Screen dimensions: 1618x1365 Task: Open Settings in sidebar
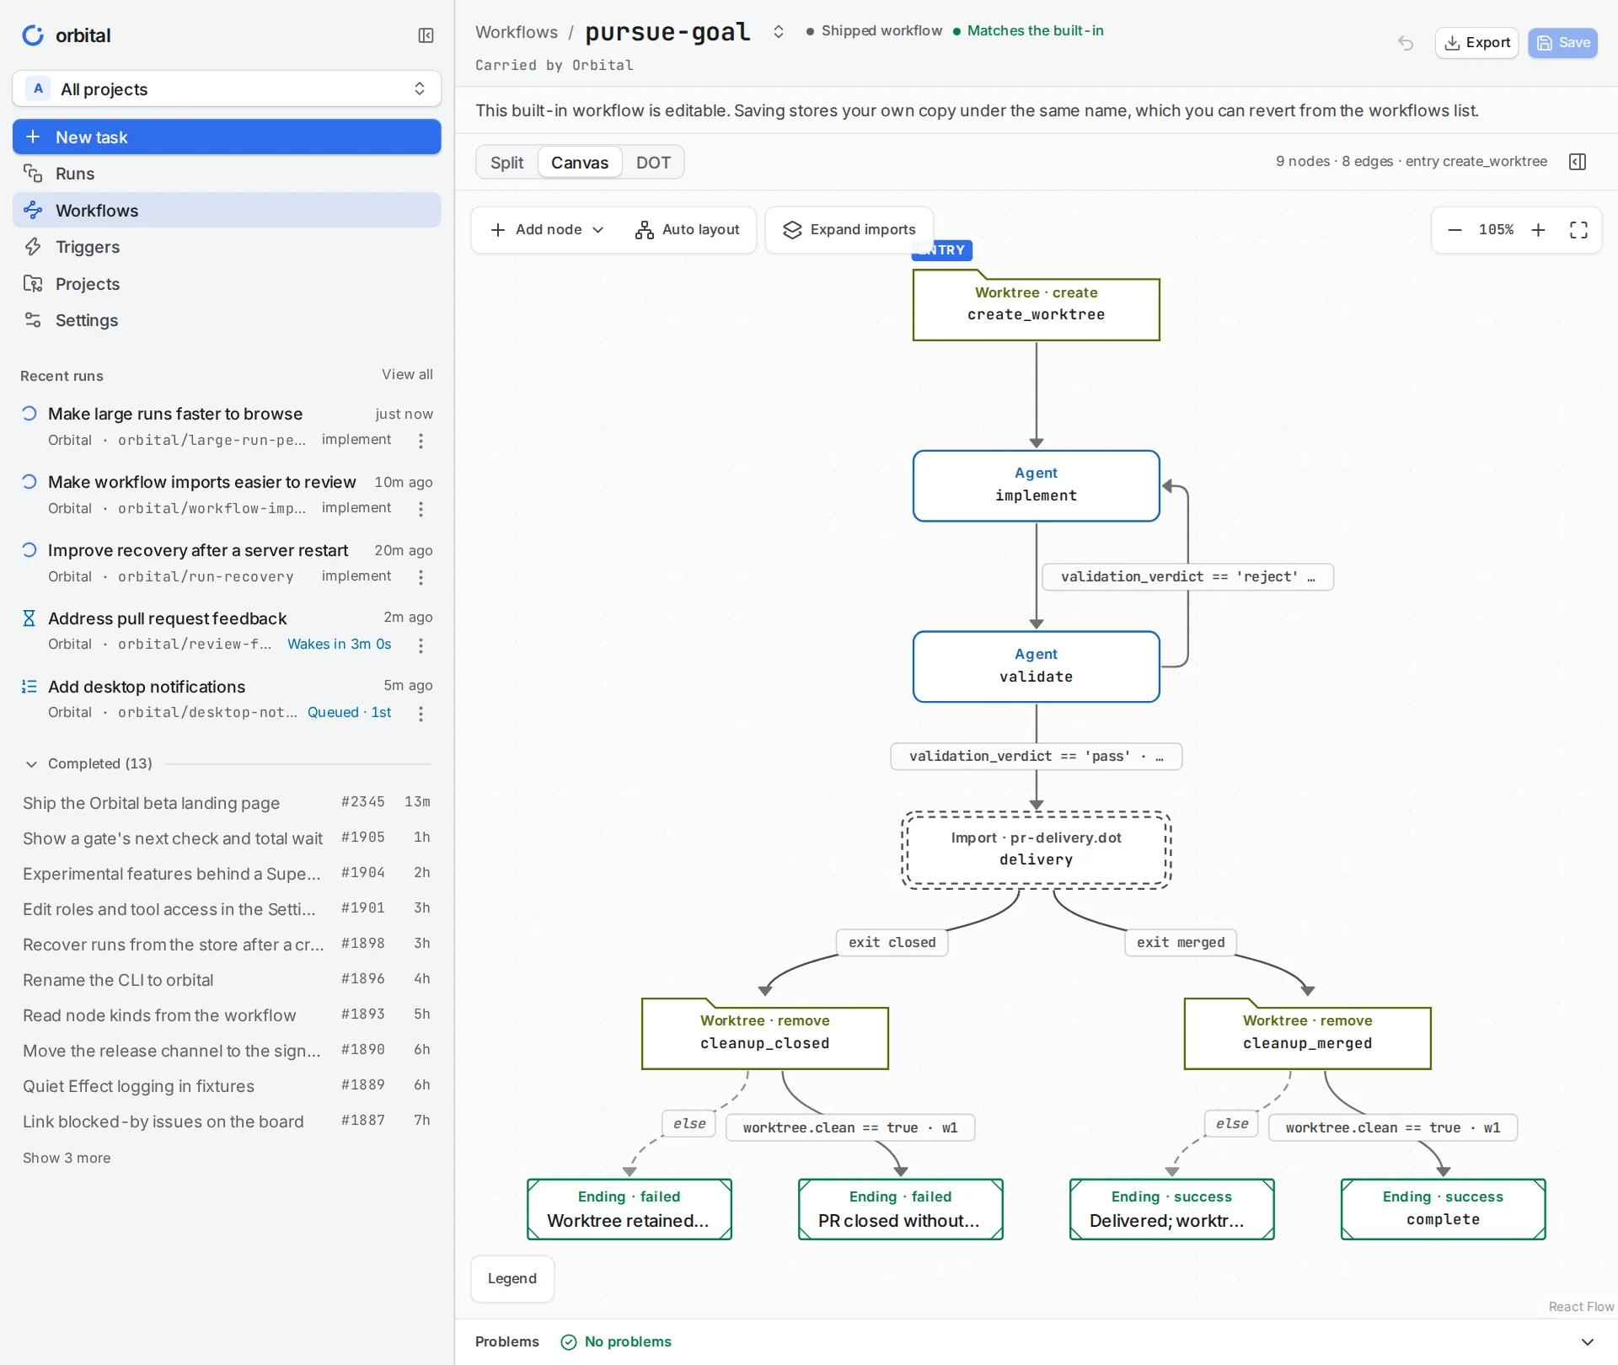tap(227, 320)
